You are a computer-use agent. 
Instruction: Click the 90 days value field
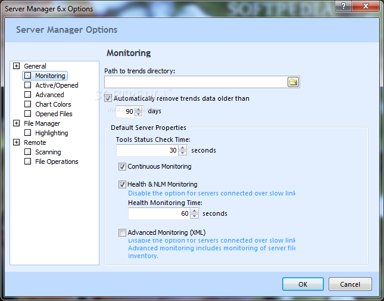click(x=125, y=111)
